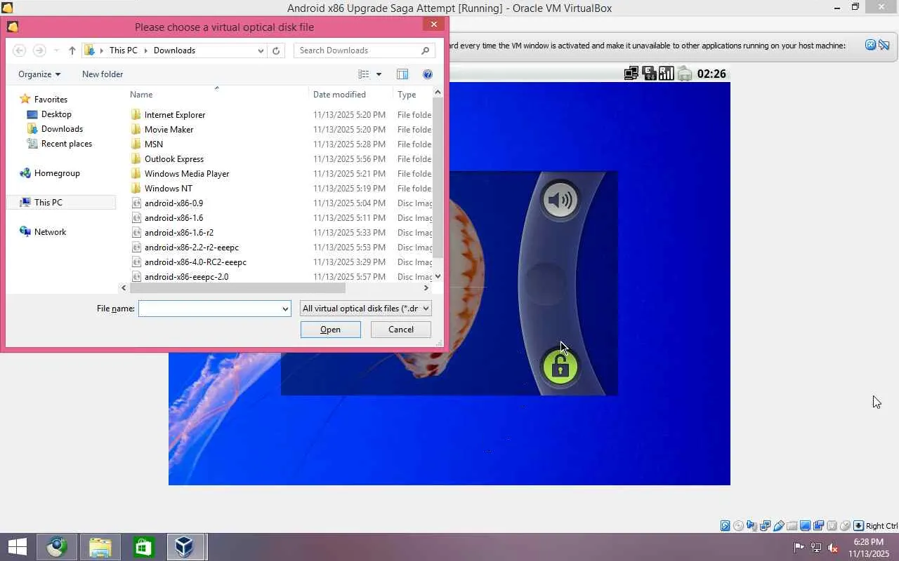The height and width of the screenshot is (561, 899).
Task: Click the shared folders icon in VirtualBox status bar
Action: pyautogui.click(x=792, y=526)
